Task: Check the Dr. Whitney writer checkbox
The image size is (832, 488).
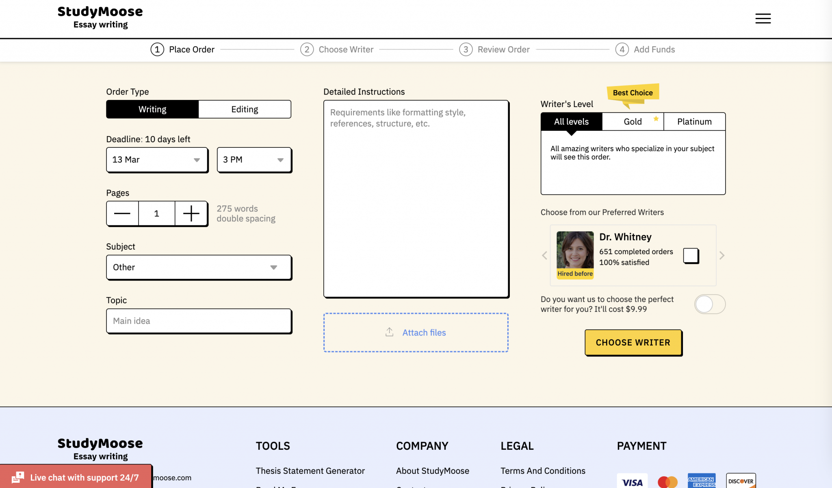Action: (x=691, y=256)
